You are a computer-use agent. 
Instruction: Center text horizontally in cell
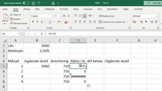coord(80,22)
